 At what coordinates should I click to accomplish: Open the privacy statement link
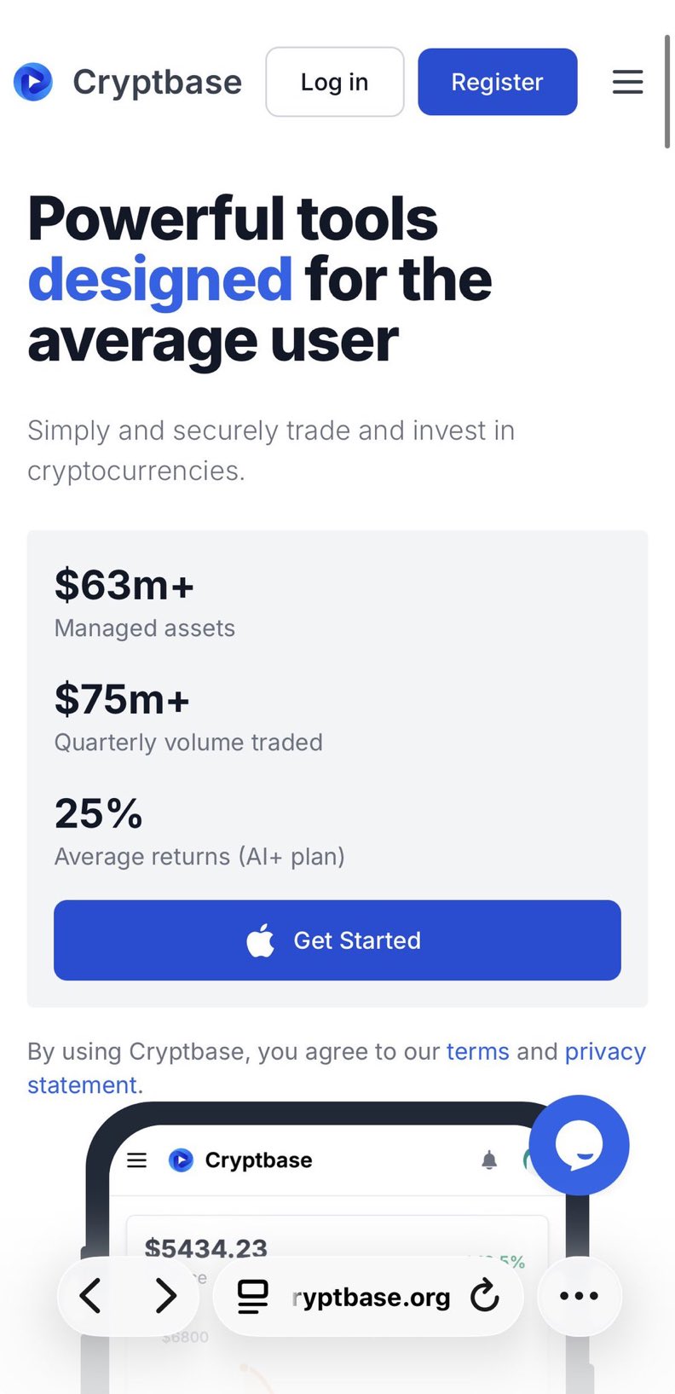pyautogui.click(x=605, y=1051)
